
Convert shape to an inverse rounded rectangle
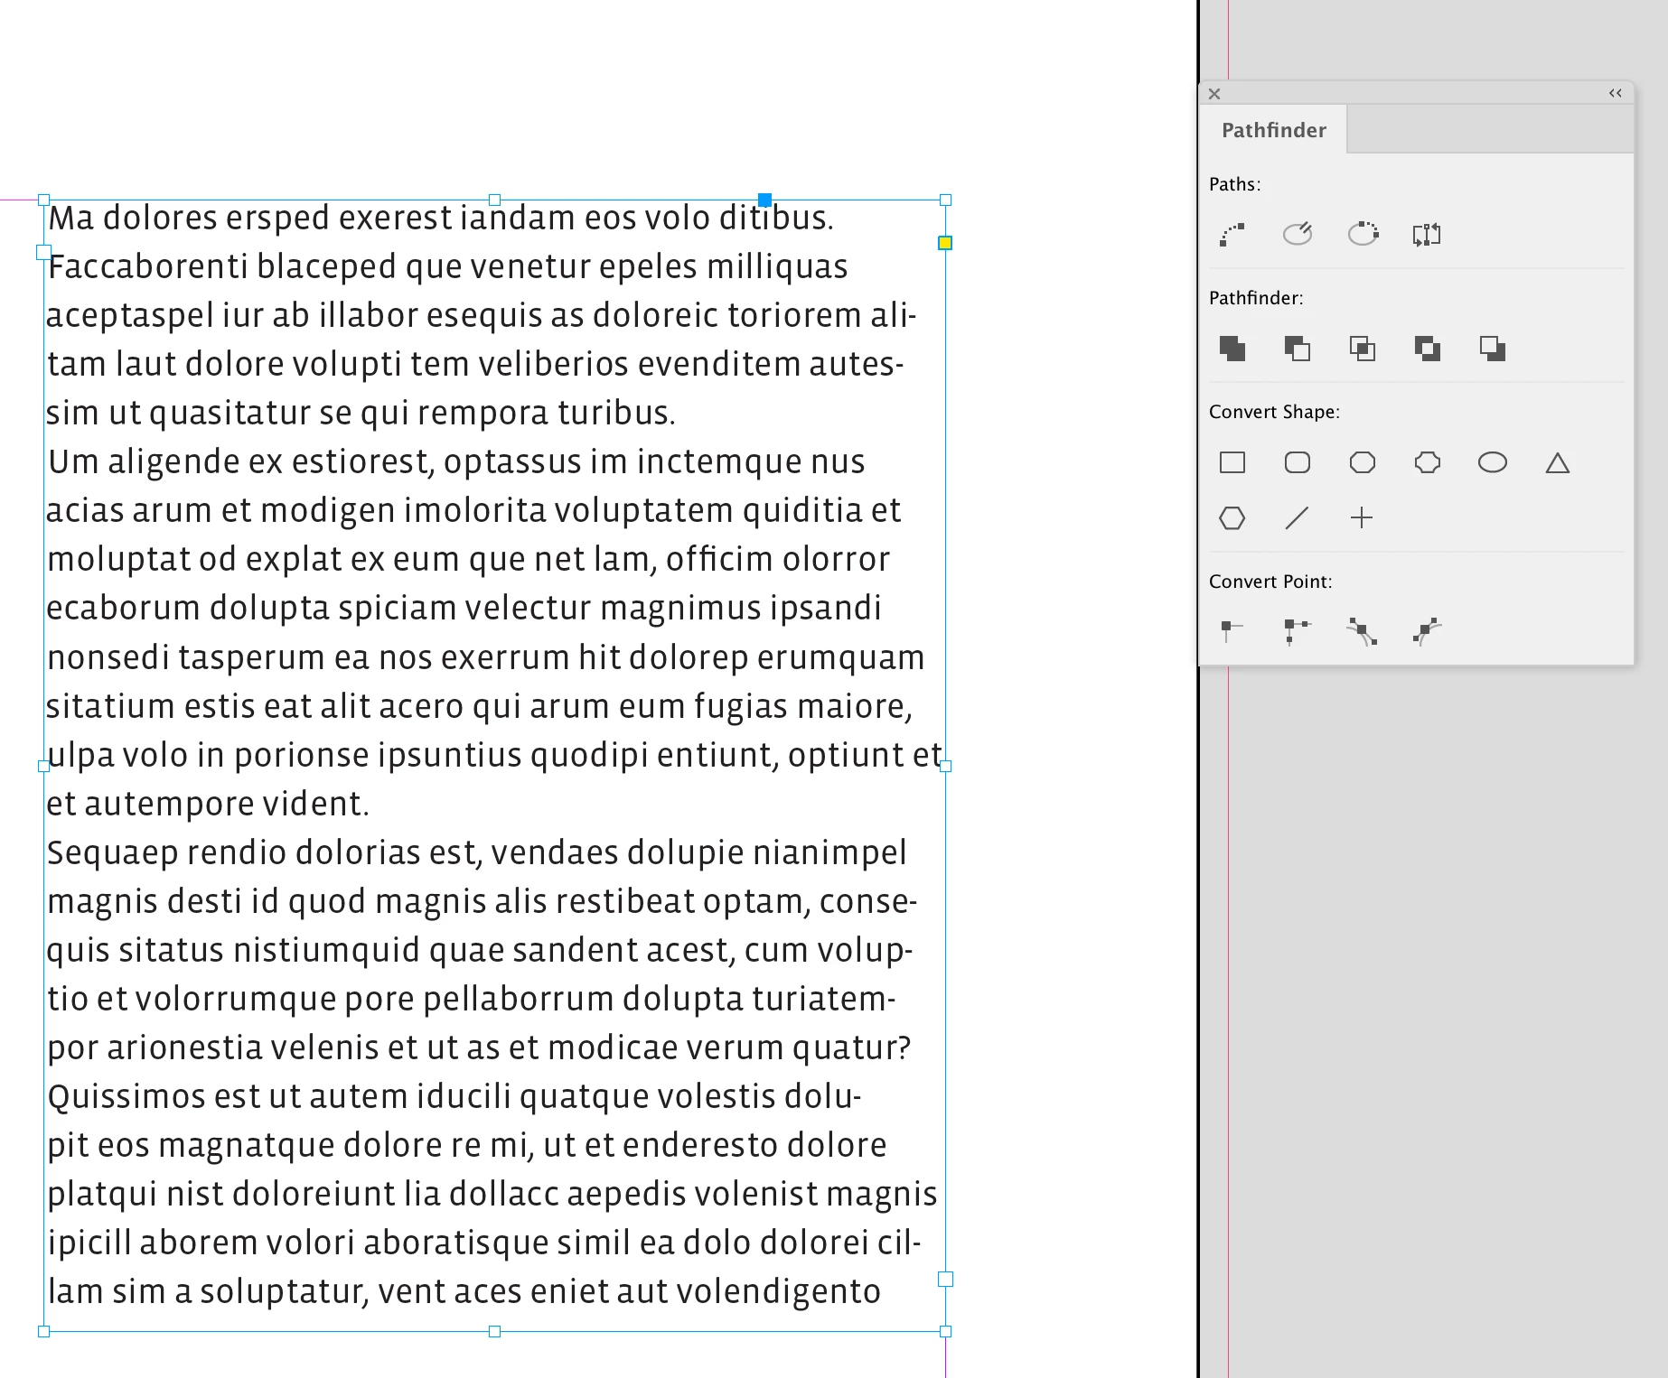tap(1428, 462)
